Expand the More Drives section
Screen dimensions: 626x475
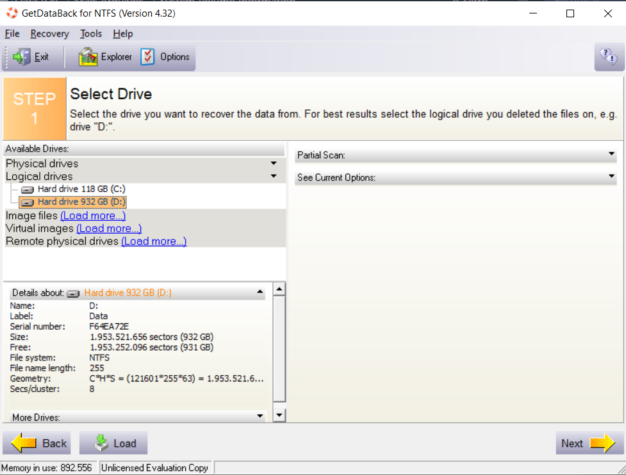pyautogui.click(x=260, y=416)
